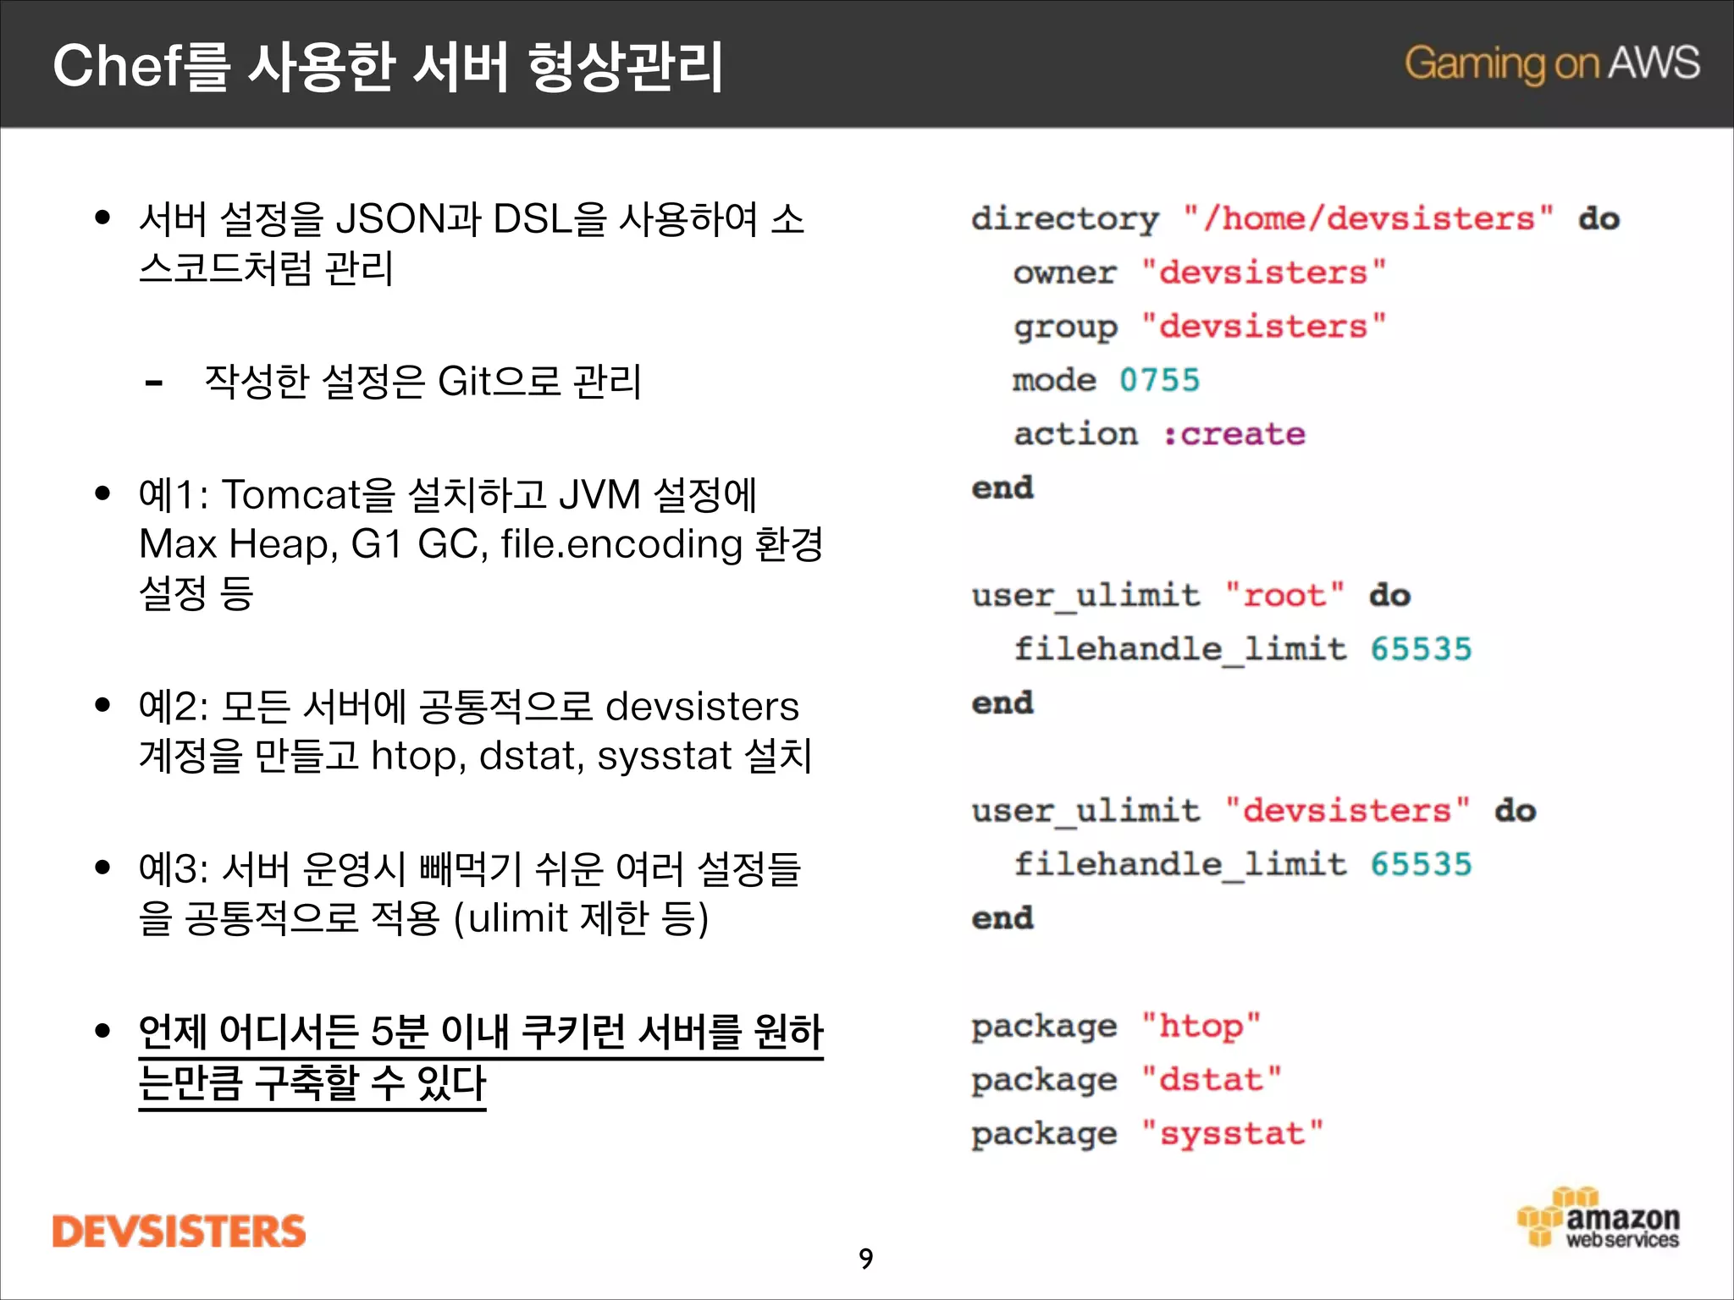The width and height of the screenshot is (1734, 1300).
Task: Click the 'end' after root filehandle_limit
Action: 1002,703
